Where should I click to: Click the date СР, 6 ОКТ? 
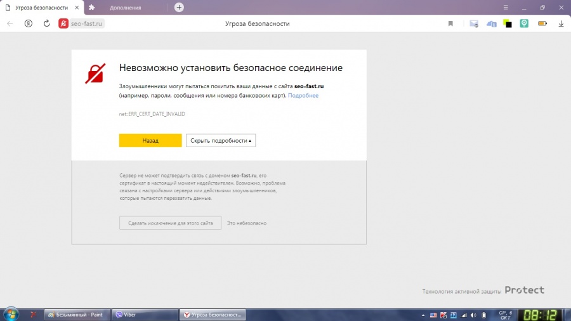(x=506, y=315)
